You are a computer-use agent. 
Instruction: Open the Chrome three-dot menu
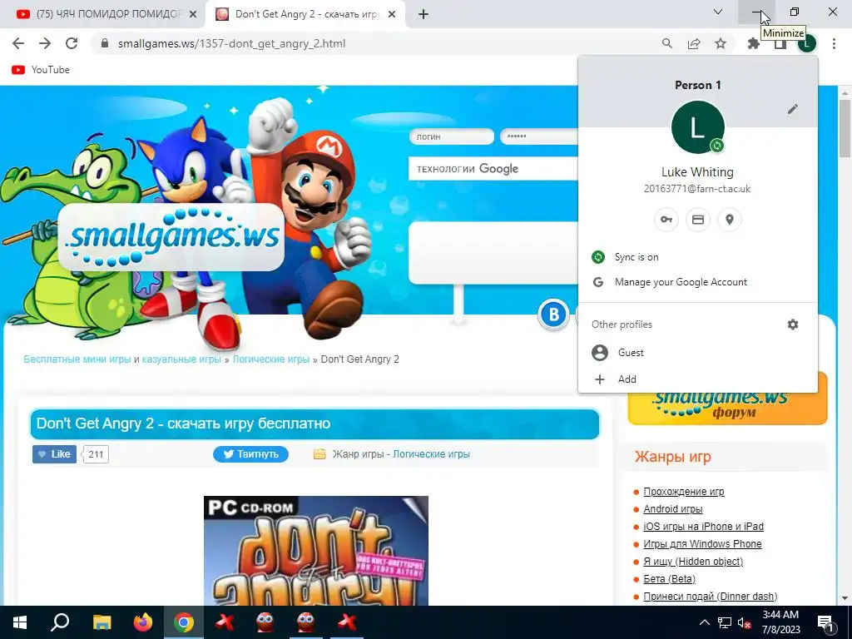(834, 43)
